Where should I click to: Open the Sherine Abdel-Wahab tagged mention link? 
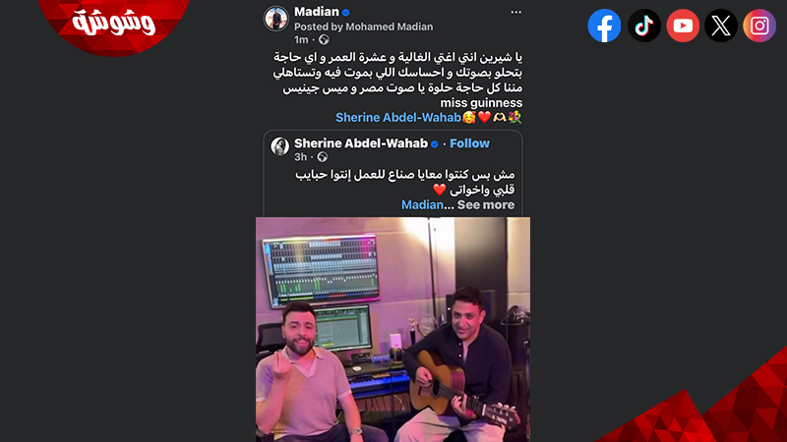click(x=398, y=118)
